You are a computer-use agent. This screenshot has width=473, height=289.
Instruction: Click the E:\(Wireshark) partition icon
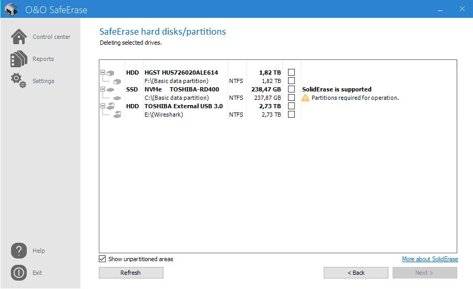117,115
